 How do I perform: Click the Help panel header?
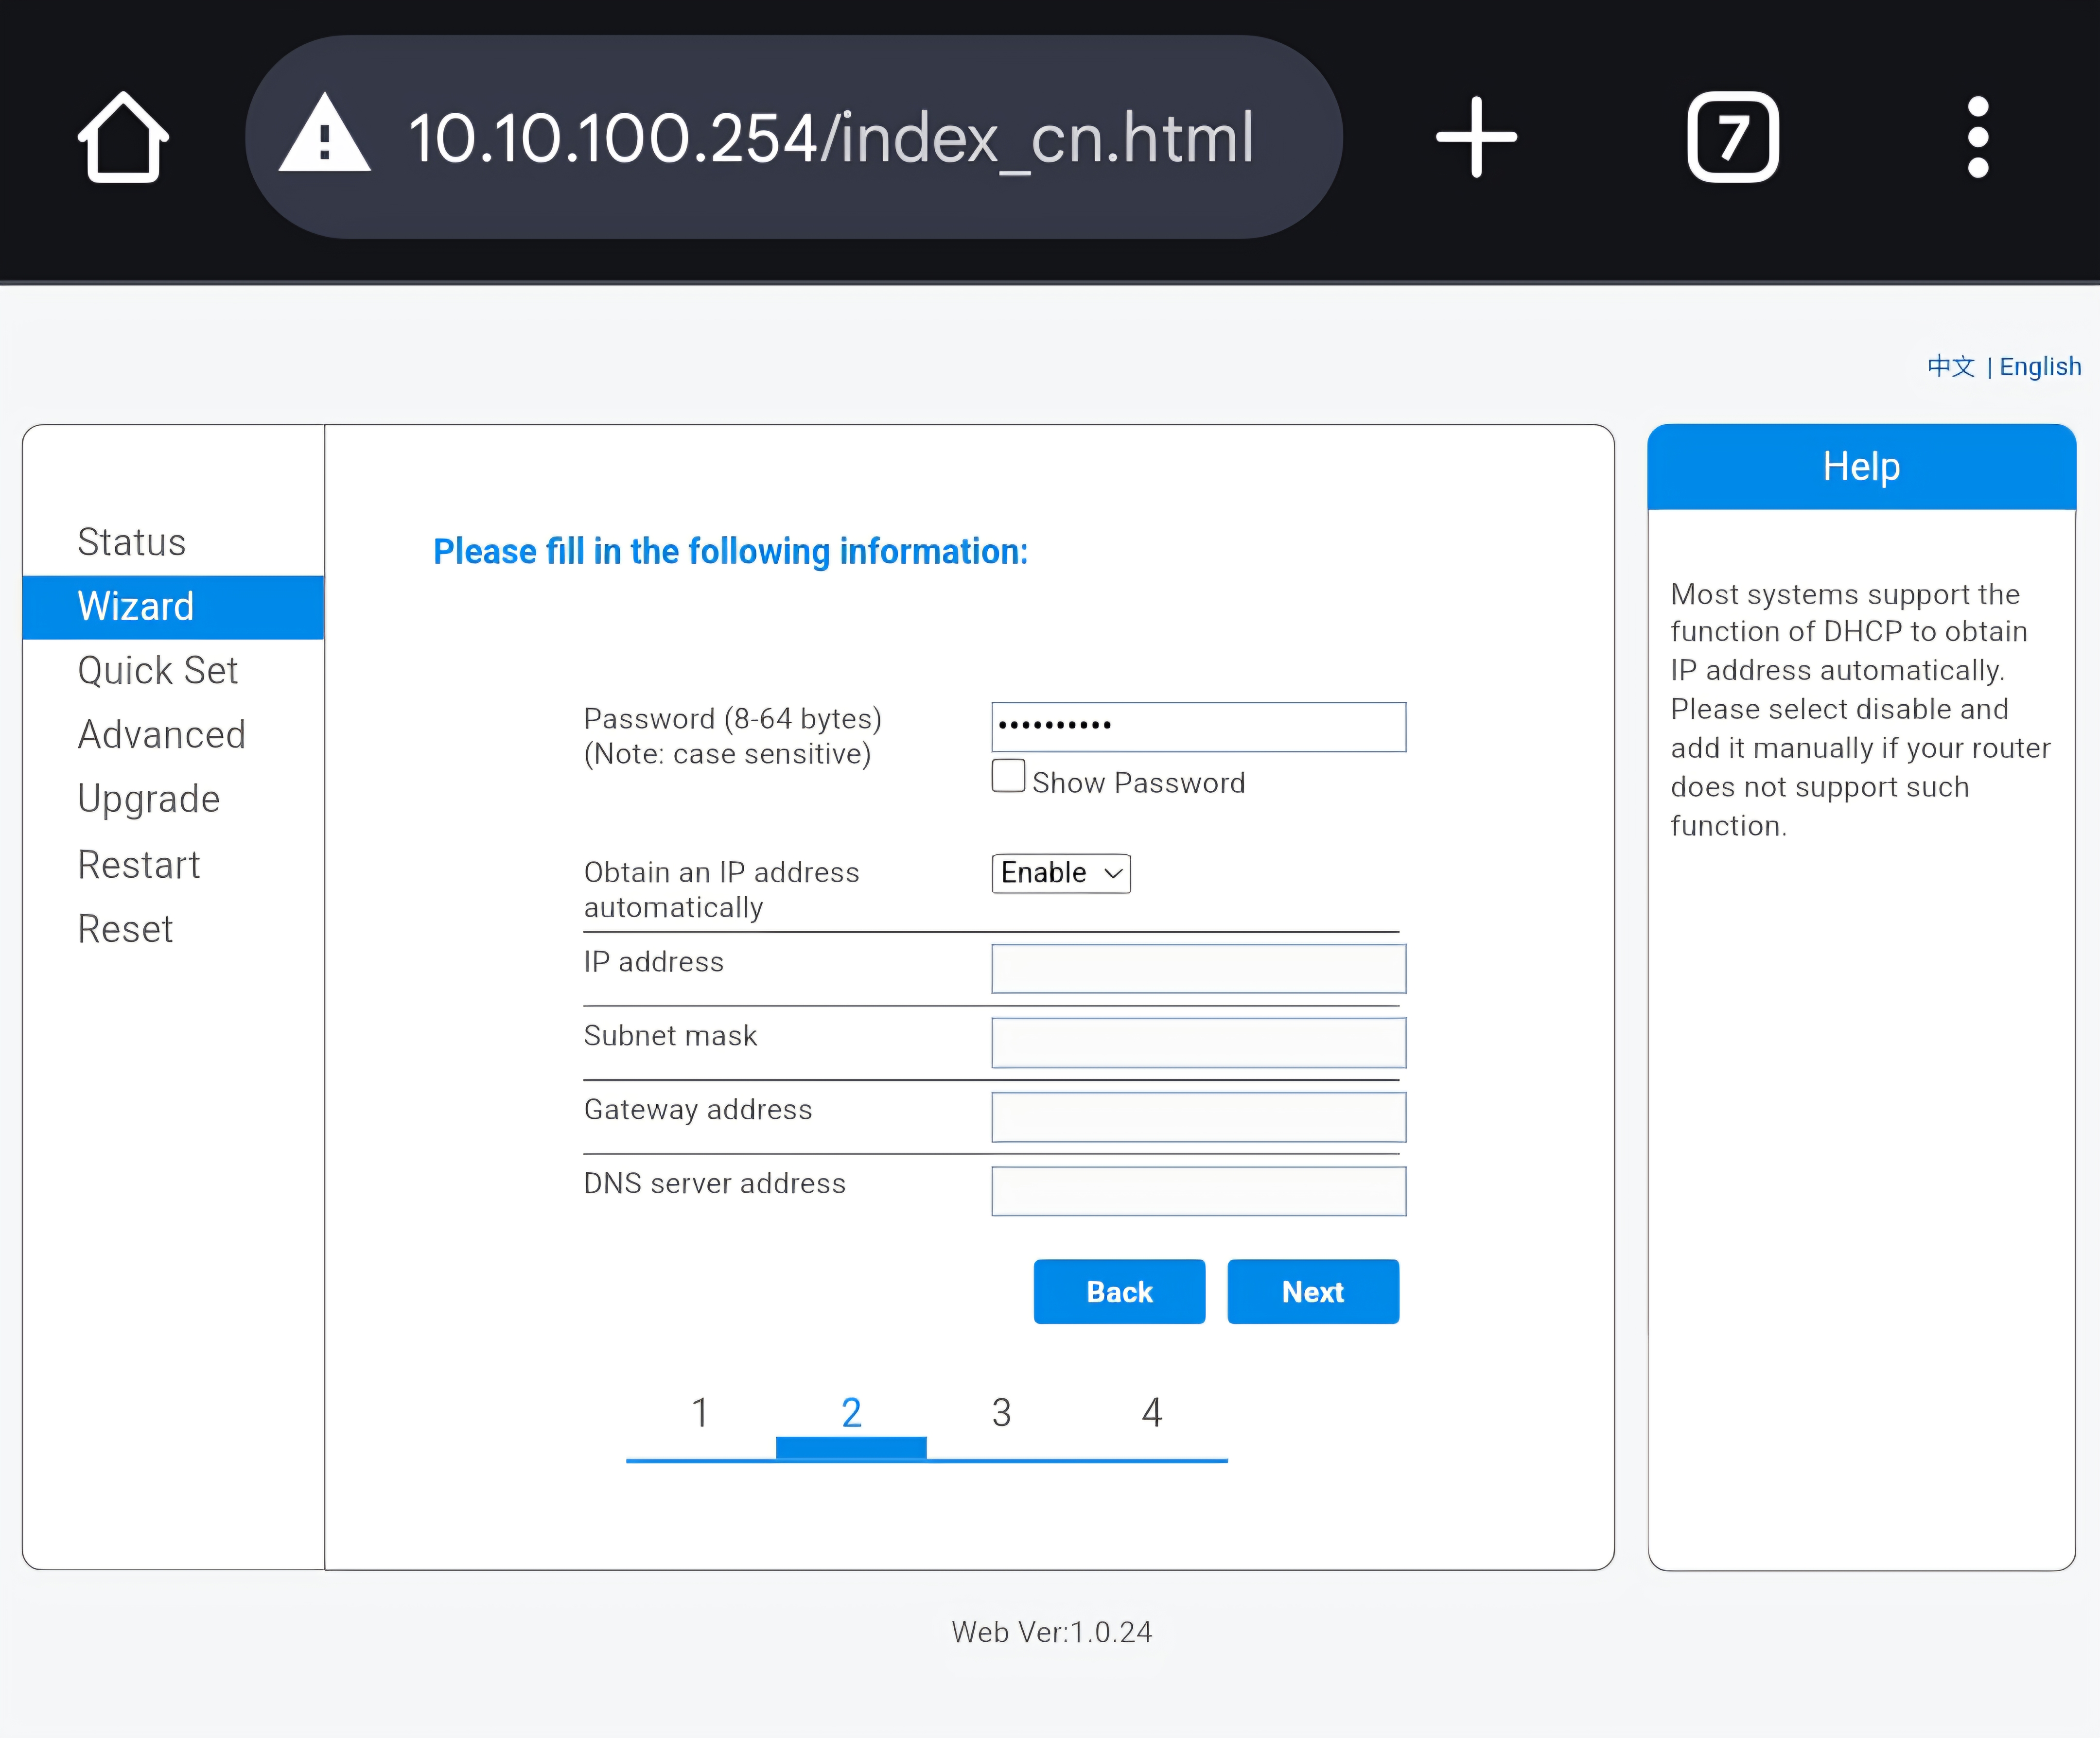1861,467
